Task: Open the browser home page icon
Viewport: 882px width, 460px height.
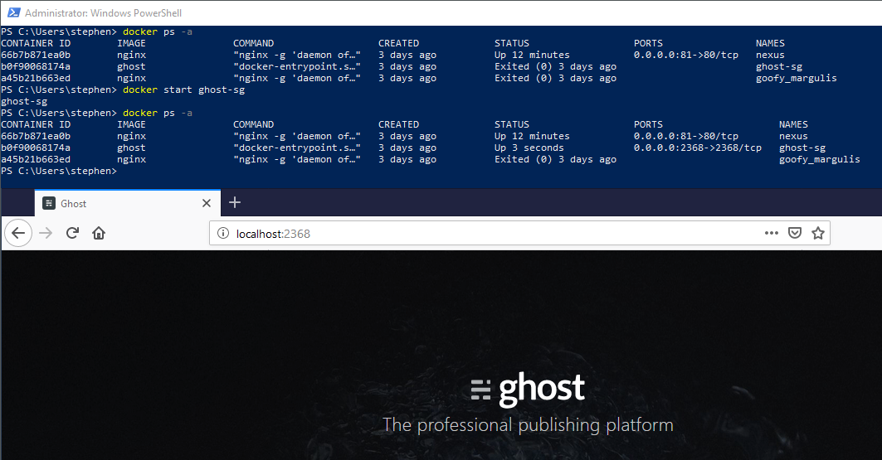Action: (99, 233)
